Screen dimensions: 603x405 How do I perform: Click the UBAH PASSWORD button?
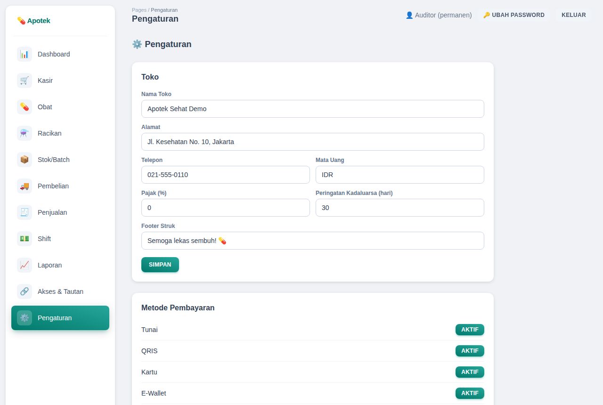coord(514,15)
